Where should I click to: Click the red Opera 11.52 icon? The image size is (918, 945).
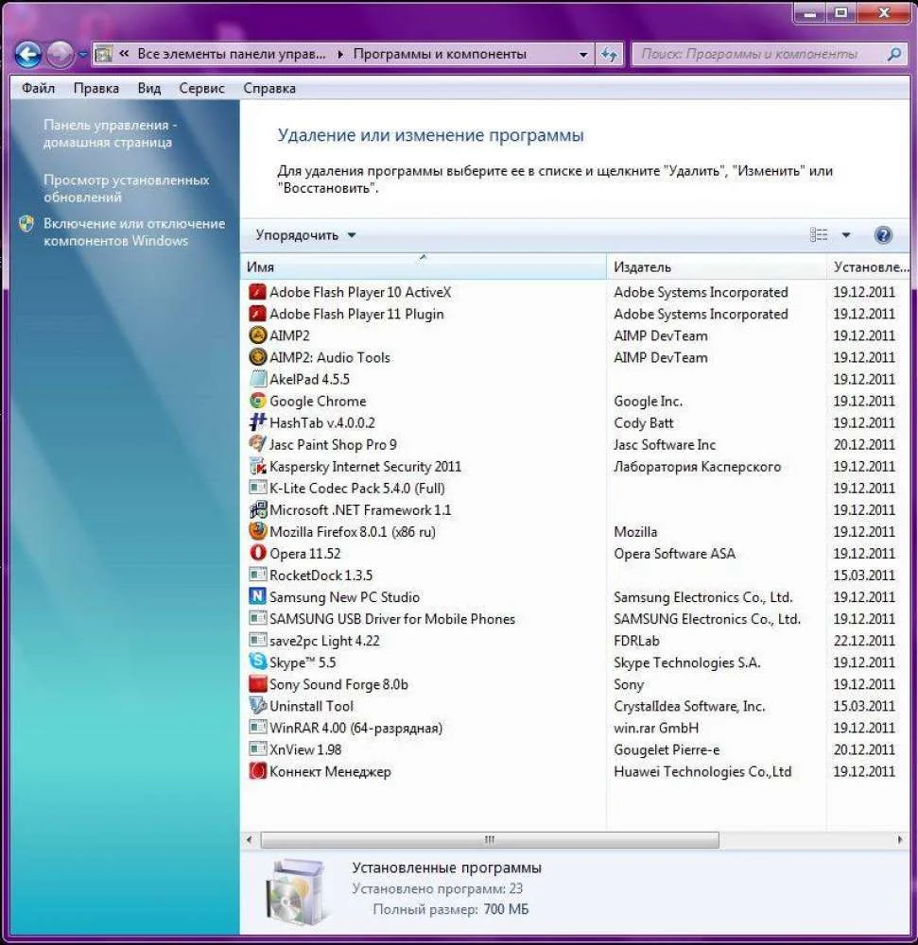[257, 553]
